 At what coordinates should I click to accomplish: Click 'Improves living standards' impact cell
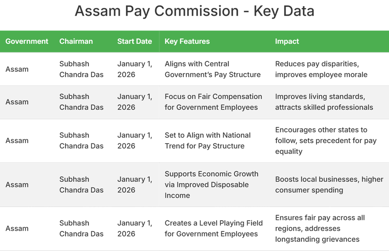point(324,102)
